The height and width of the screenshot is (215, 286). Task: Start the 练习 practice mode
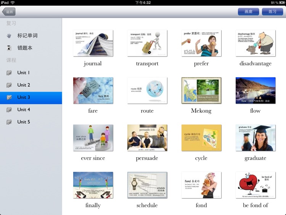click(273, 12)
